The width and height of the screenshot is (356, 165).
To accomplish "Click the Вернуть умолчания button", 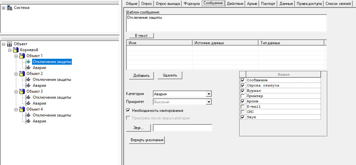I will (147, 140).
